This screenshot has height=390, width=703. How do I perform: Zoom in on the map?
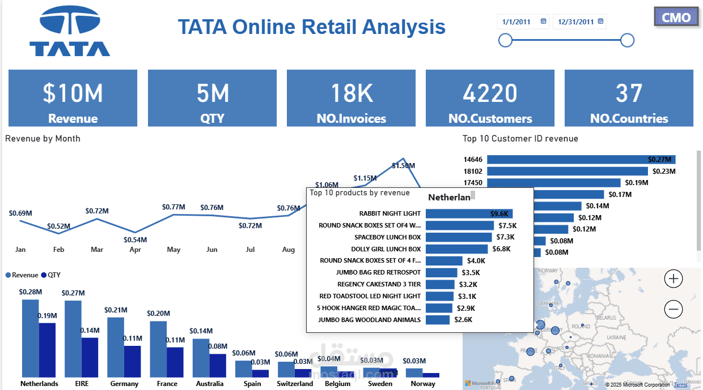(674, 278)
